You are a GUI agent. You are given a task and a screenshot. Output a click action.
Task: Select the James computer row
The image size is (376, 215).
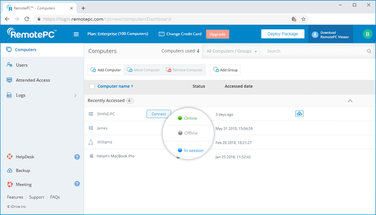[x=230, y=128]
